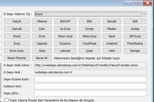Select the Zirve depot button
This screenshot has height=102, width=154.
(42, 36)
